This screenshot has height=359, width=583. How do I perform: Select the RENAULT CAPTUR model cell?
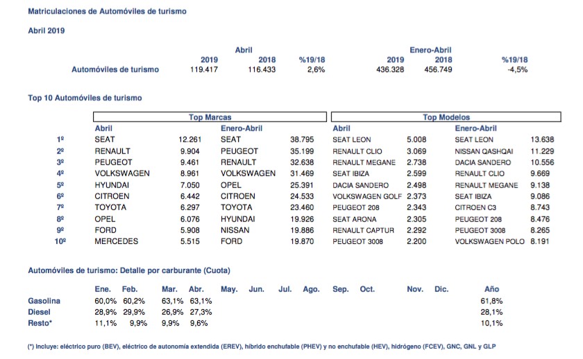363,230
